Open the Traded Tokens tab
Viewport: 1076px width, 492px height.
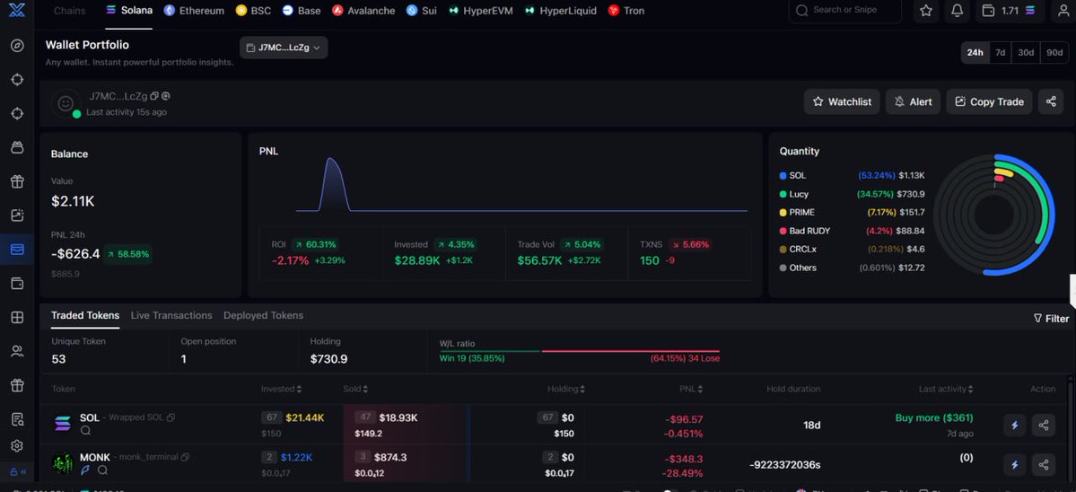[85, 316]
